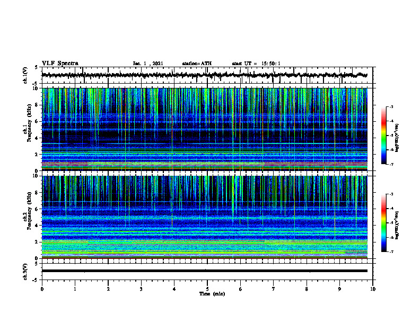Click the "start UT = 15:50: 1" text
The width and height of the screenshot is (420, 324).
[x=256, y=64]
